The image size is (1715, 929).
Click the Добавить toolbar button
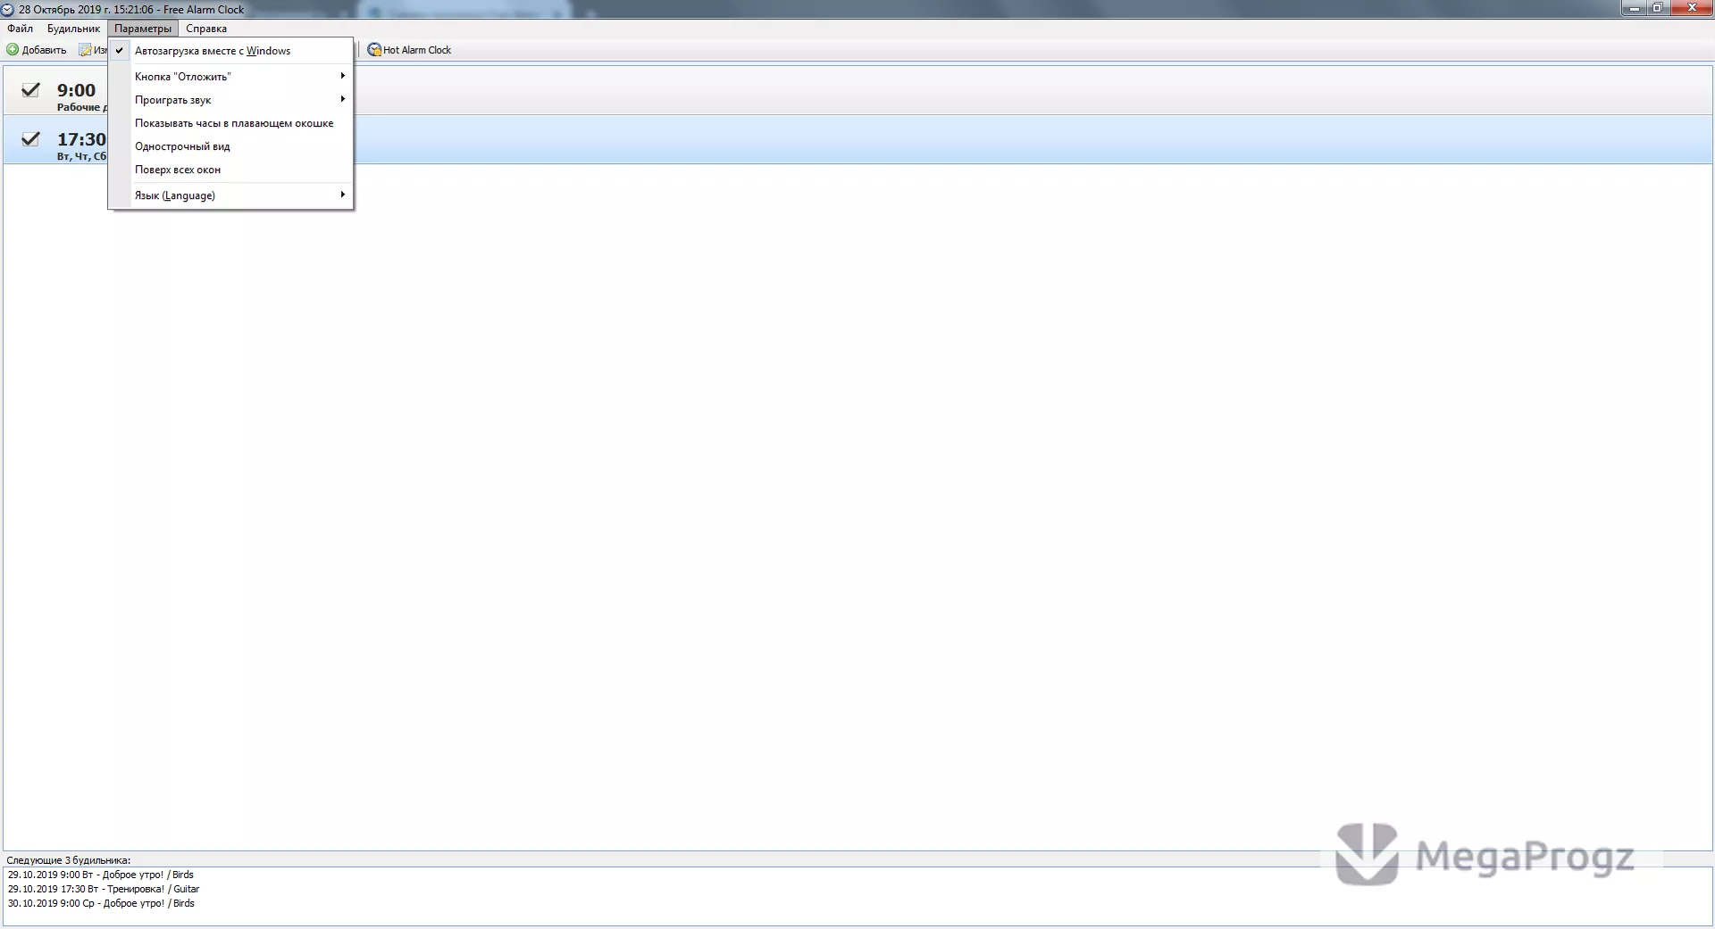coord(37,50)
